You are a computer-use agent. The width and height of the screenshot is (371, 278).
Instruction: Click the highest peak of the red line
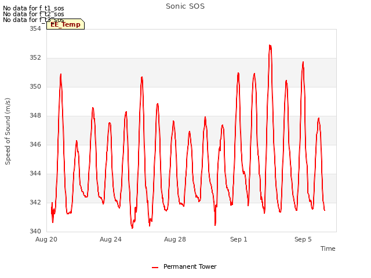270,45
